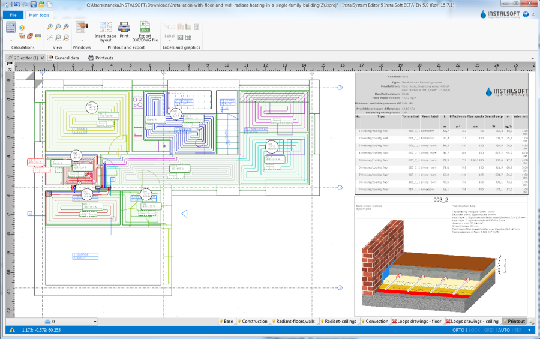The image size is (540, 339).
Task: Click the blue help question mark icon
Action: click(526, 14)
